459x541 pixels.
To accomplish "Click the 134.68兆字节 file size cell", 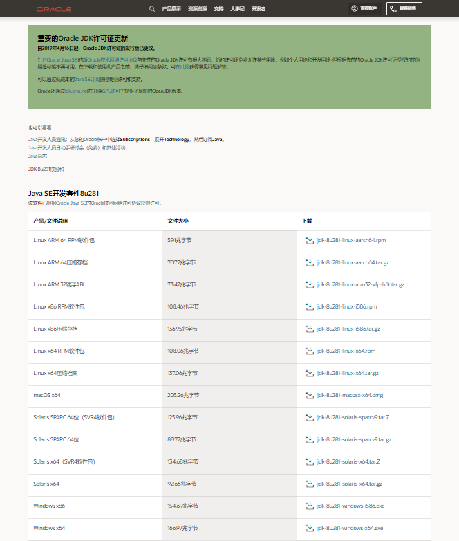I will tap(230, 463).
